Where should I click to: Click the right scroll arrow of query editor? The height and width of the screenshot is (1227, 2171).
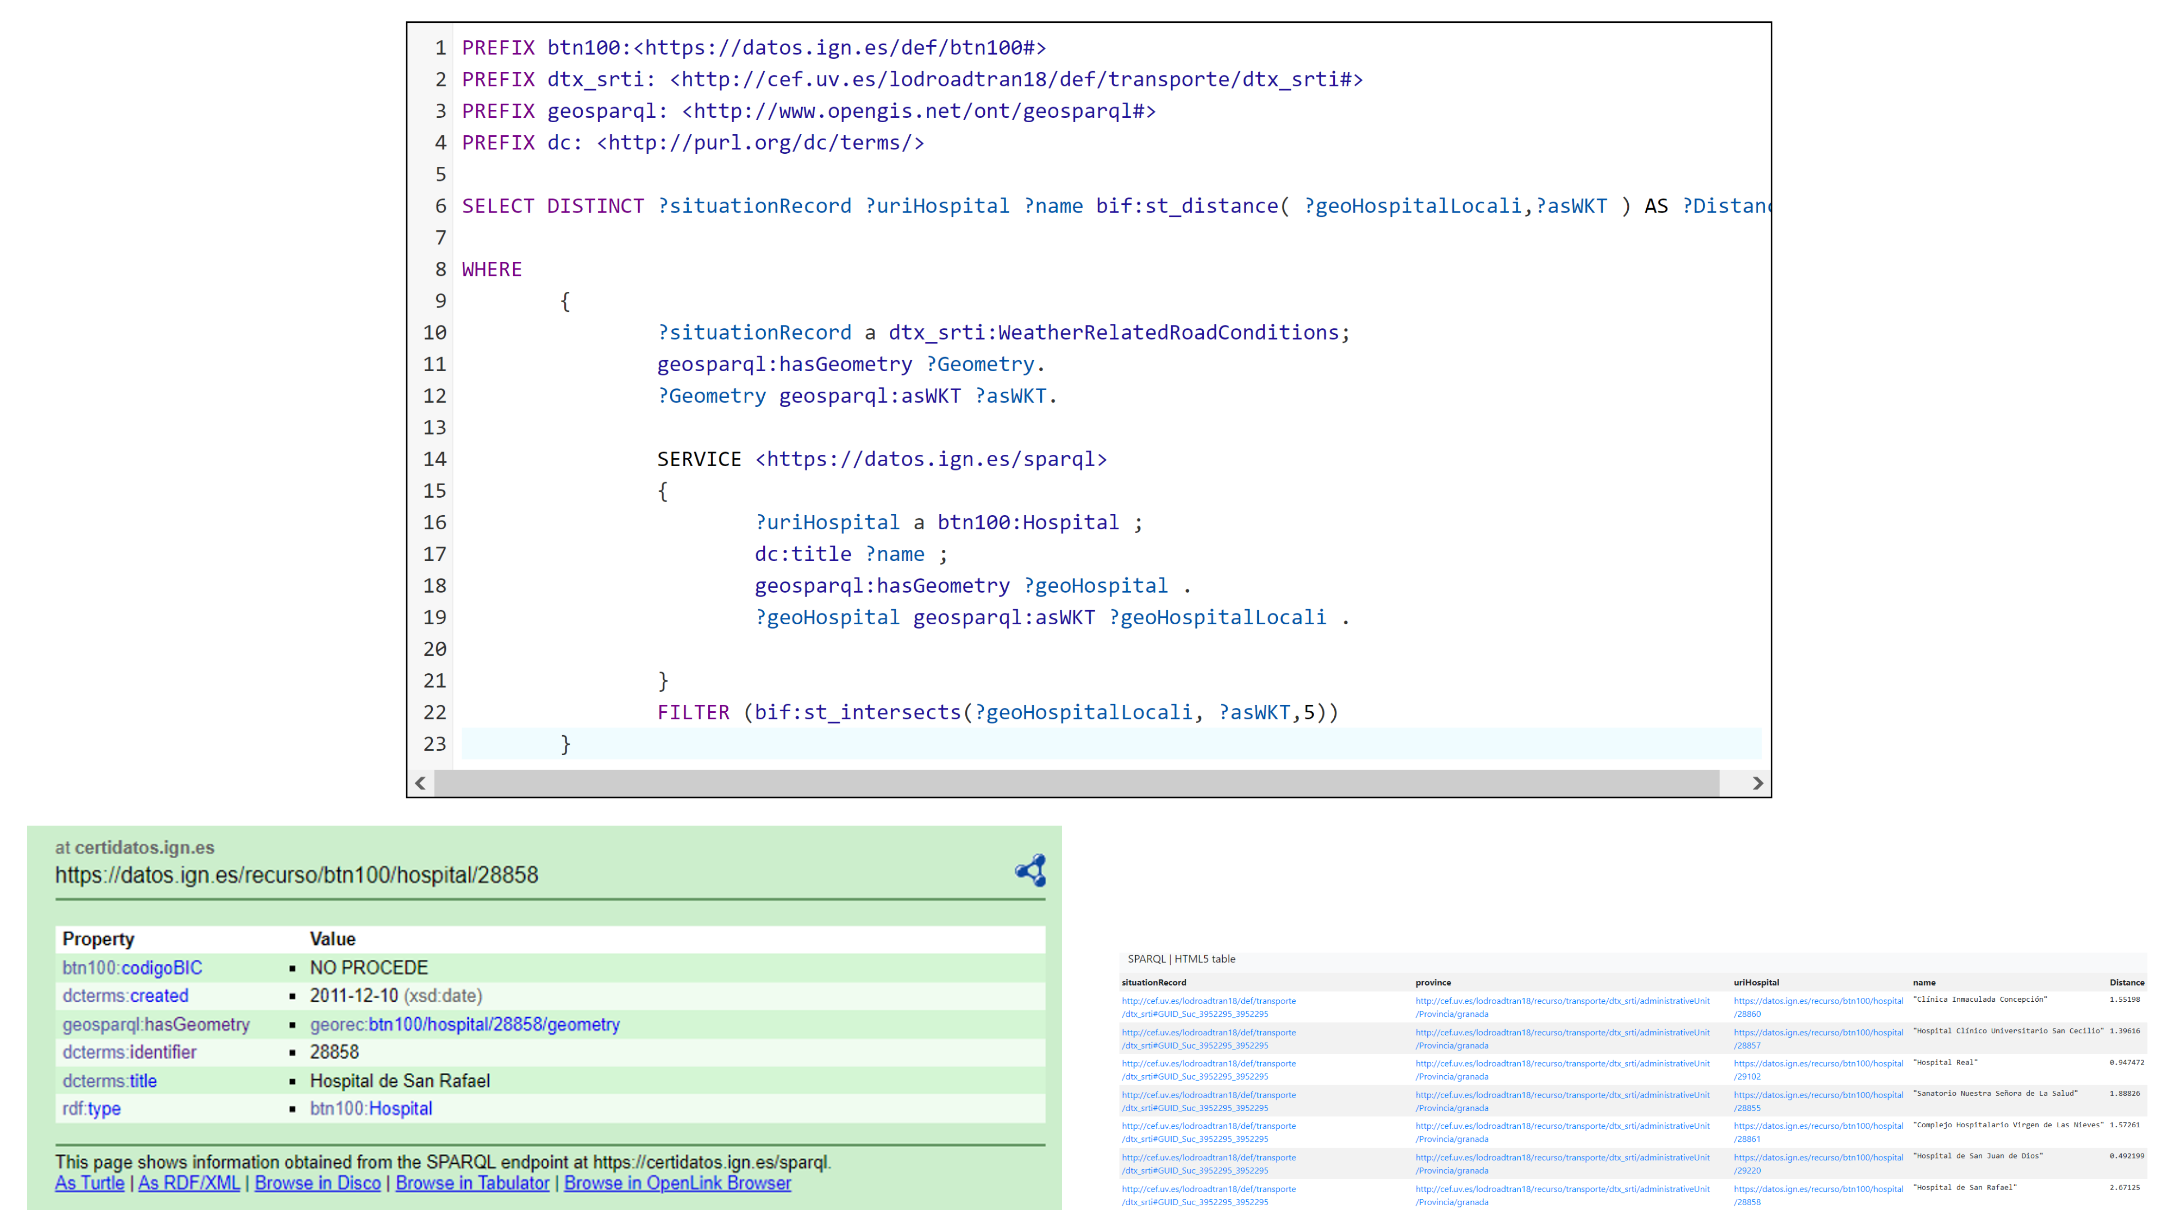point(1757,783)
